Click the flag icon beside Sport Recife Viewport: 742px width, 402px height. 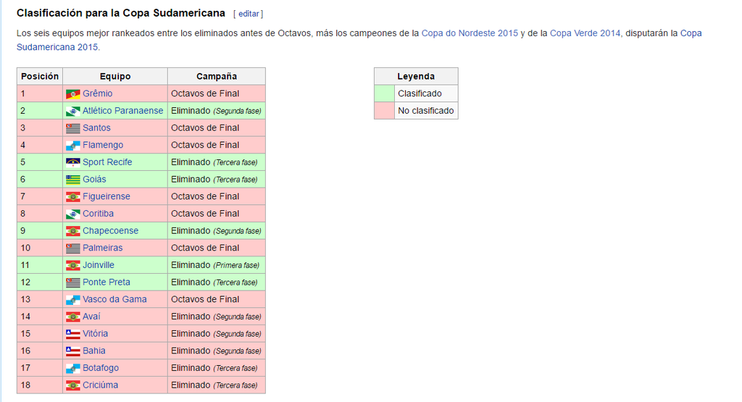pyautogui.click(x=73, y=163)
